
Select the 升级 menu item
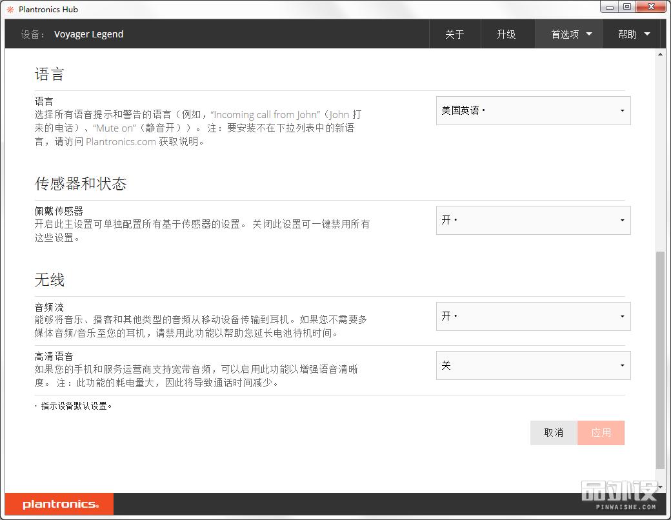508,34
